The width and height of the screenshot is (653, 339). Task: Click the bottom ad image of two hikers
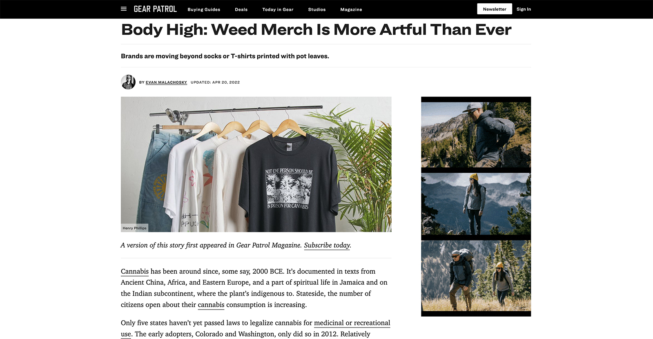pyautogui.click(x=476, y=276)
